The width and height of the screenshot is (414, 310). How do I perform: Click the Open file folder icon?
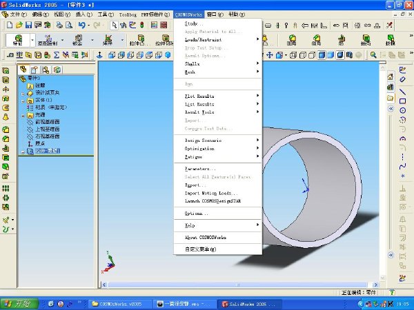pos(19,25)
